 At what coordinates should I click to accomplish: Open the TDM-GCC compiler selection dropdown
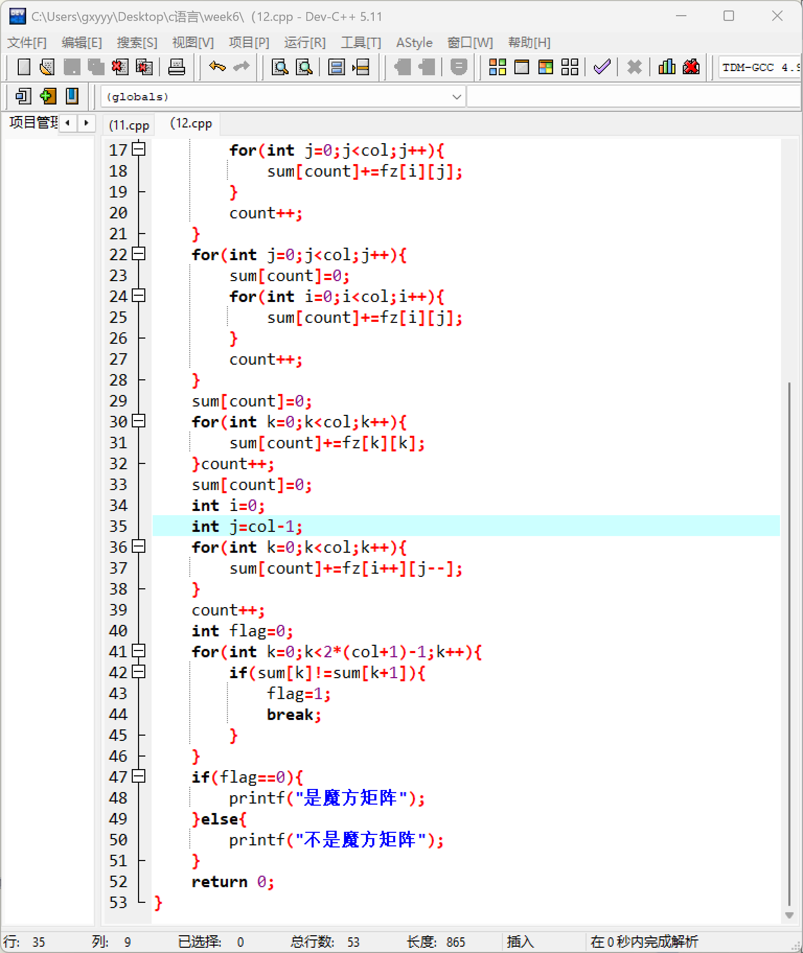[760, 67]
